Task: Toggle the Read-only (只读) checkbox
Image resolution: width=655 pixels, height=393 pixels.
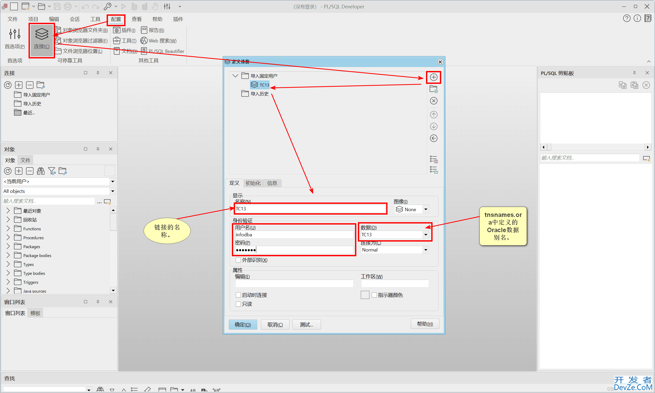Action: tap(238, 304)
